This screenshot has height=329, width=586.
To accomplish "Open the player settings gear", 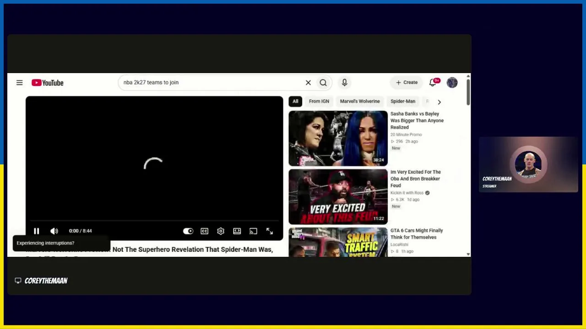I will point(221,231).
